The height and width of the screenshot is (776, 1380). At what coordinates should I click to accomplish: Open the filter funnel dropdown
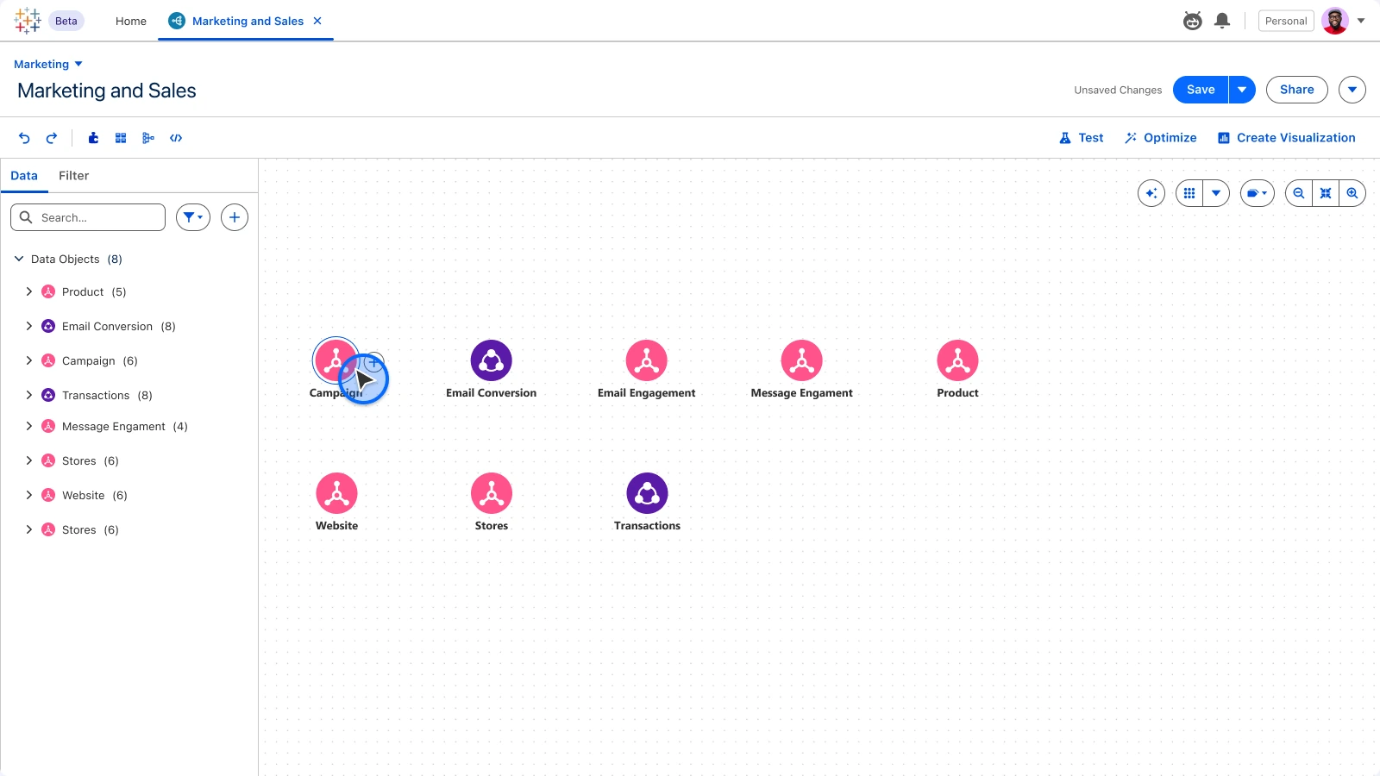tap(193, 217)
